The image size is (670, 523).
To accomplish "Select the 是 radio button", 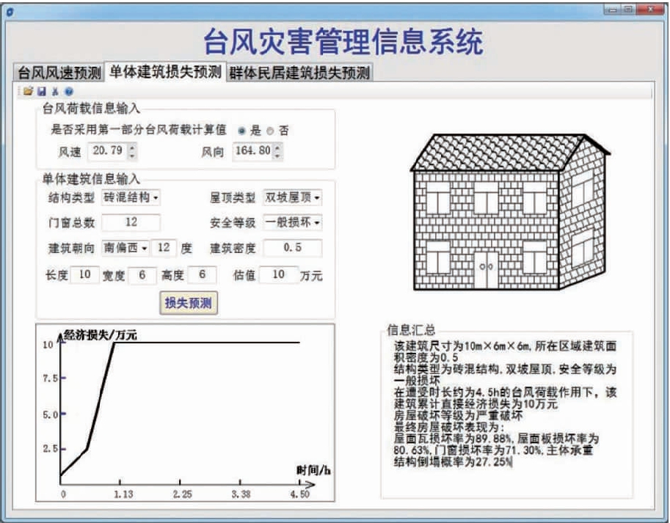I will pos(241,131).
